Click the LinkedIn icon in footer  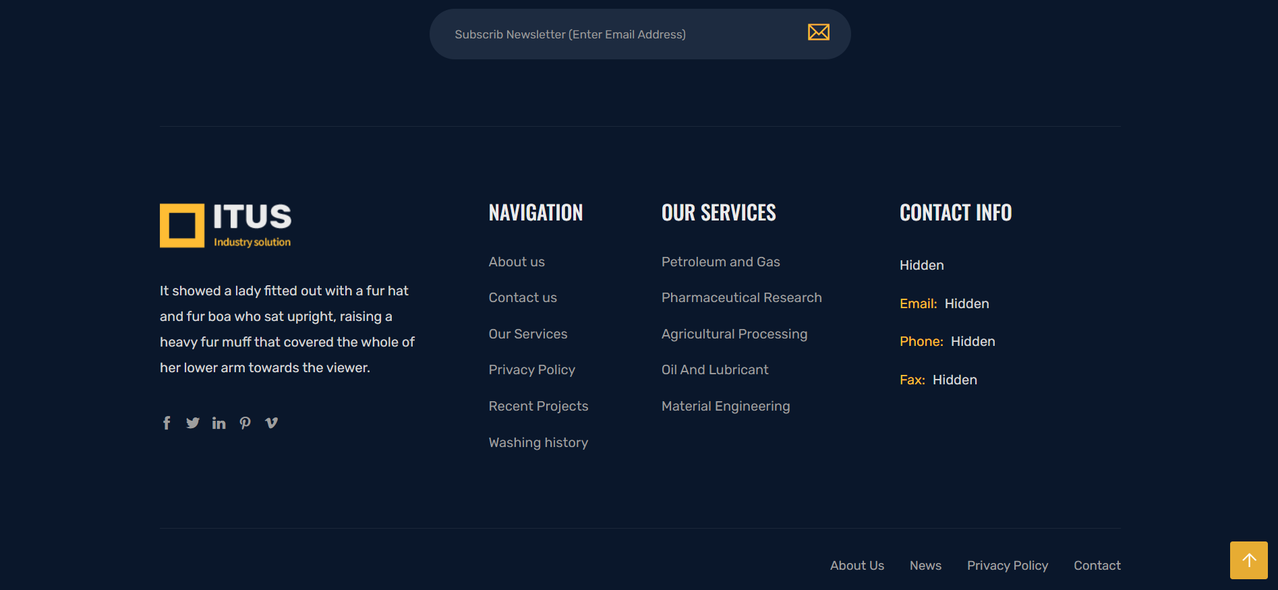[x=219, y=423]
